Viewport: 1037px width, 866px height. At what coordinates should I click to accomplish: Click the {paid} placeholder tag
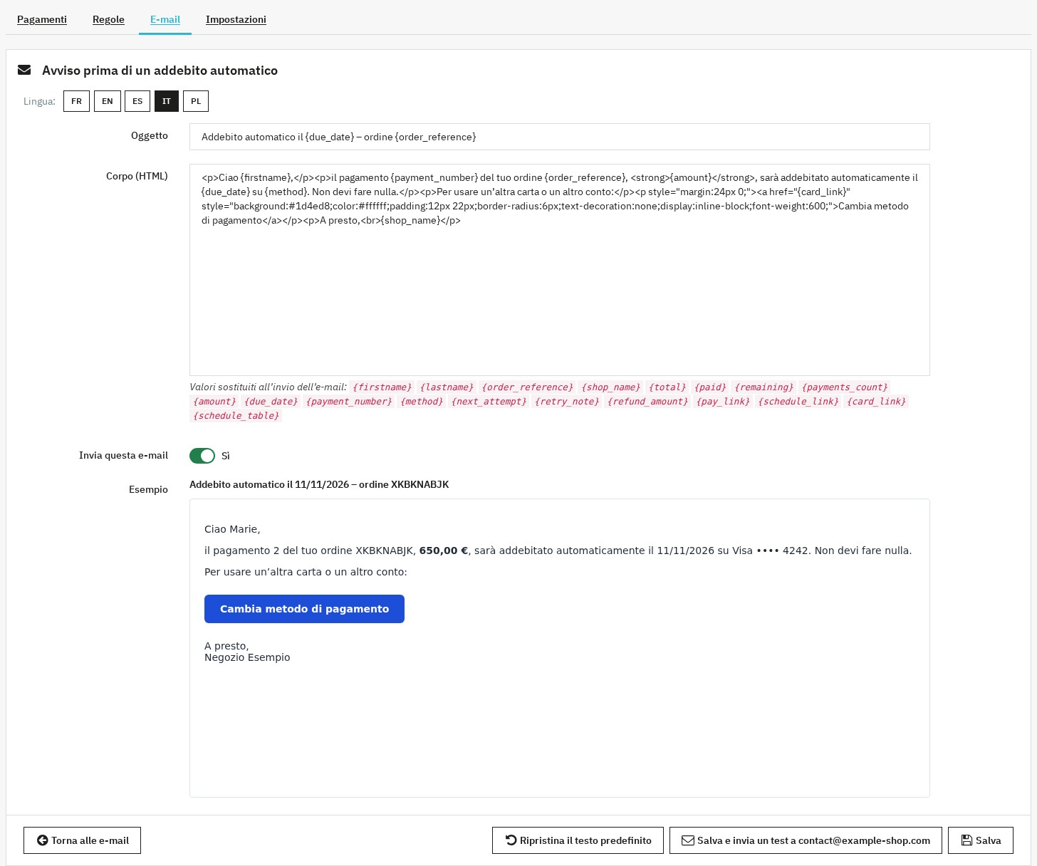[710, 387]
